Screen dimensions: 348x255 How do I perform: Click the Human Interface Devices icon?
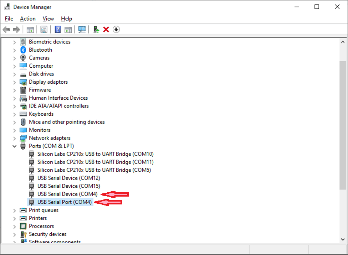(23, 98)
